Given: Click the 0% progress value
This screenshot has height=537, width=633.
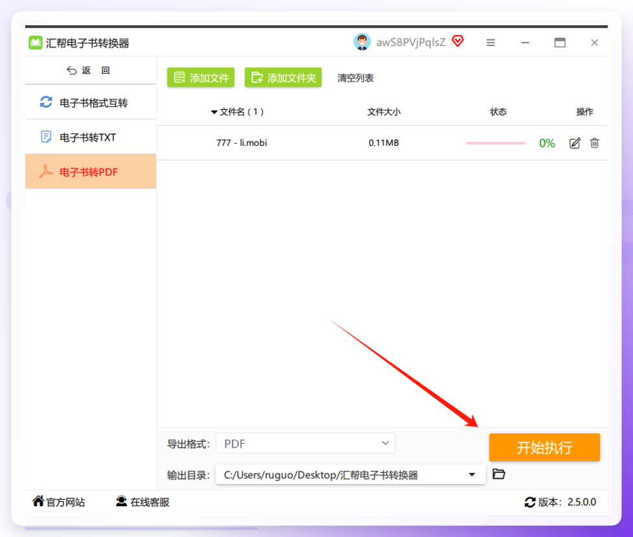Looking at the screenshot, I should click(547, 143).
